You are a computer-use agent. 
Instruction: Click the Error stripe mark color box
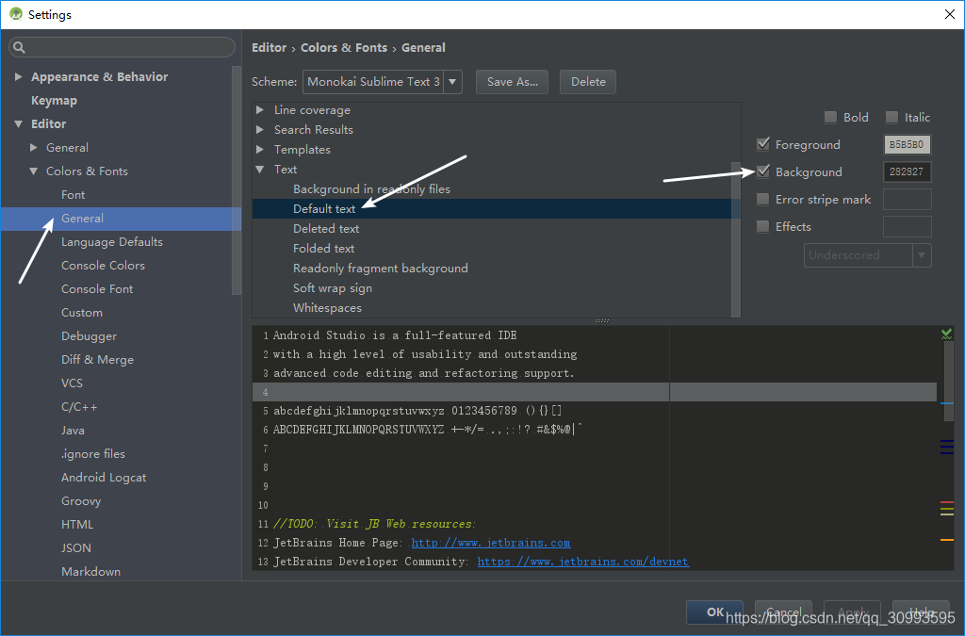click(x=907, y=200)
